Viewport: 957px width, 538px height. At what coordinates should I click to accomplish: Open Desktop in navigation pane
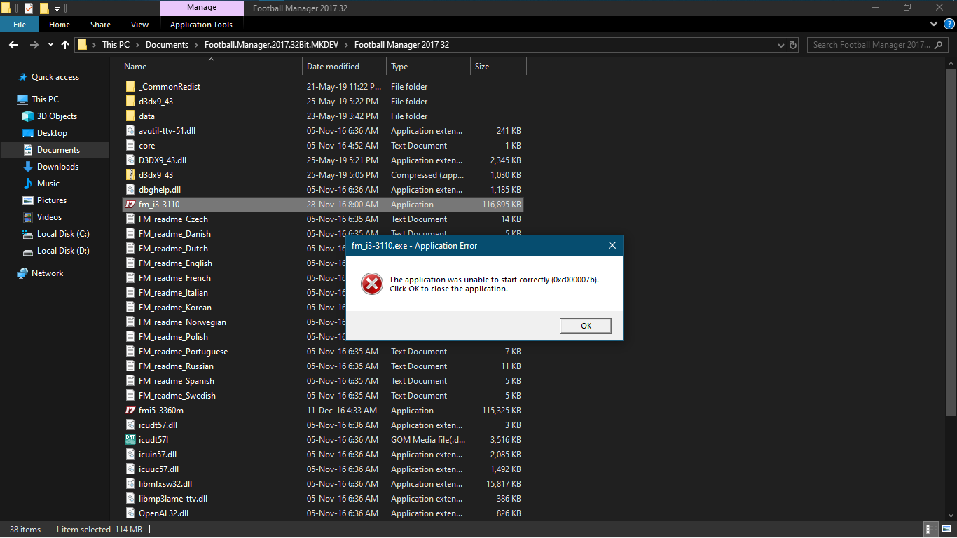click(52, 133)
